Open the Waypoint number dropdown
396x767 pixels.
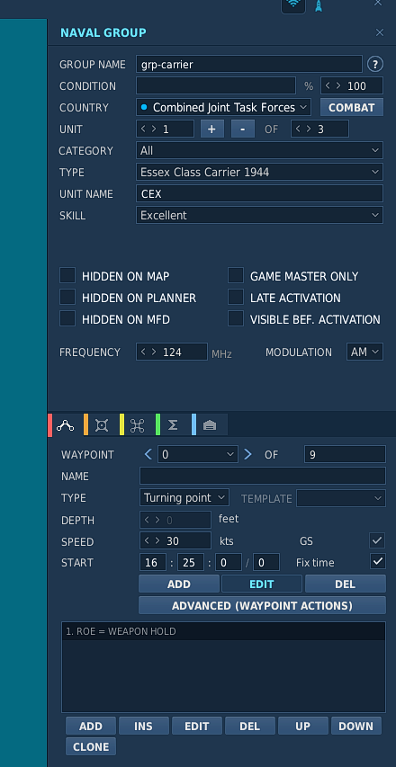[x=198, y=454]
